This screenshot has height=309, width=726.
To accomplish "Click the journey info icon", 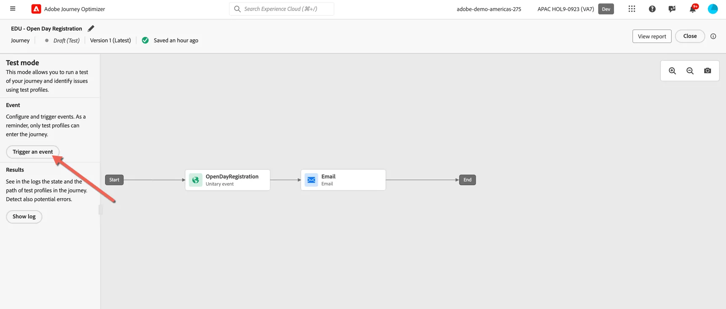I will coord(713,36).
